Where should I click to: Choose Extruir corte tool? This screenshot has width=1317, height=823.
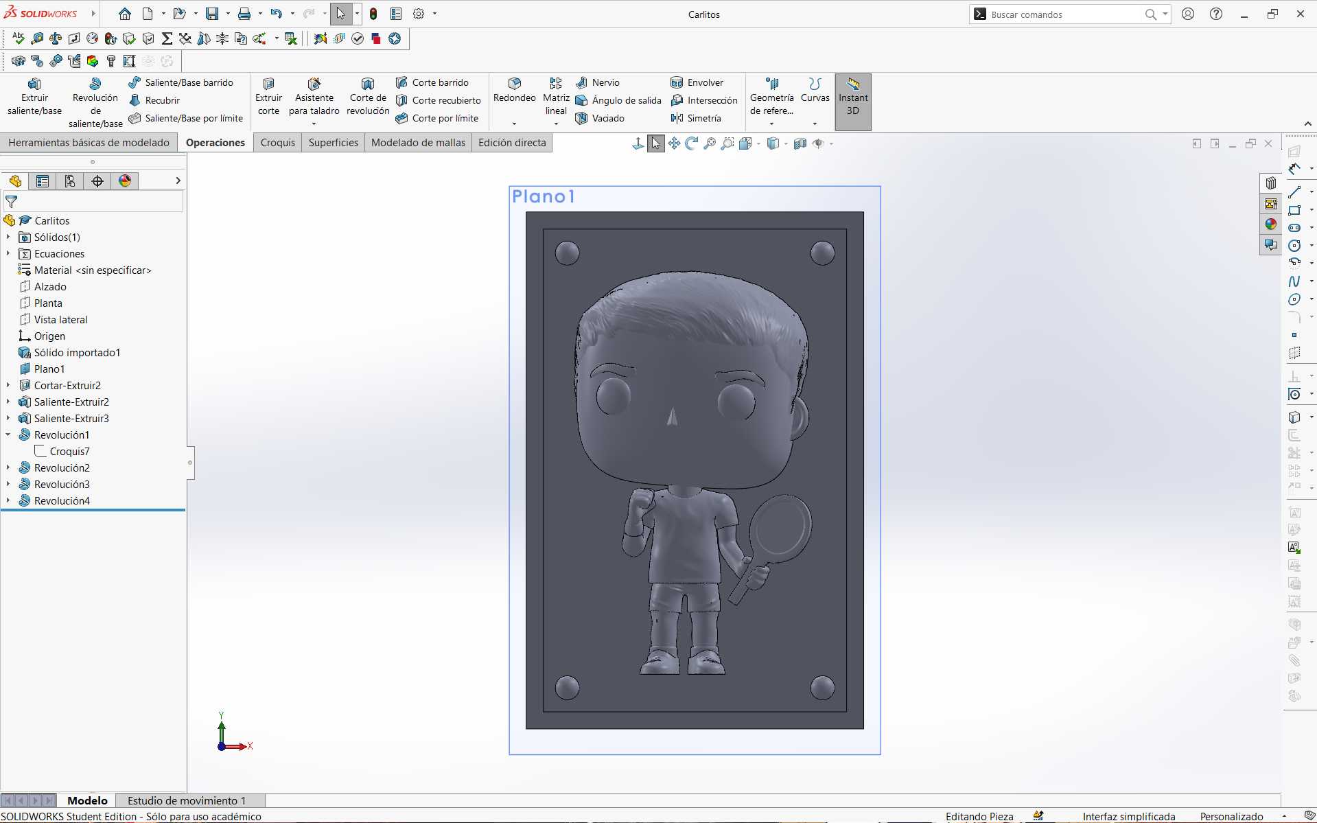[268, 96]
